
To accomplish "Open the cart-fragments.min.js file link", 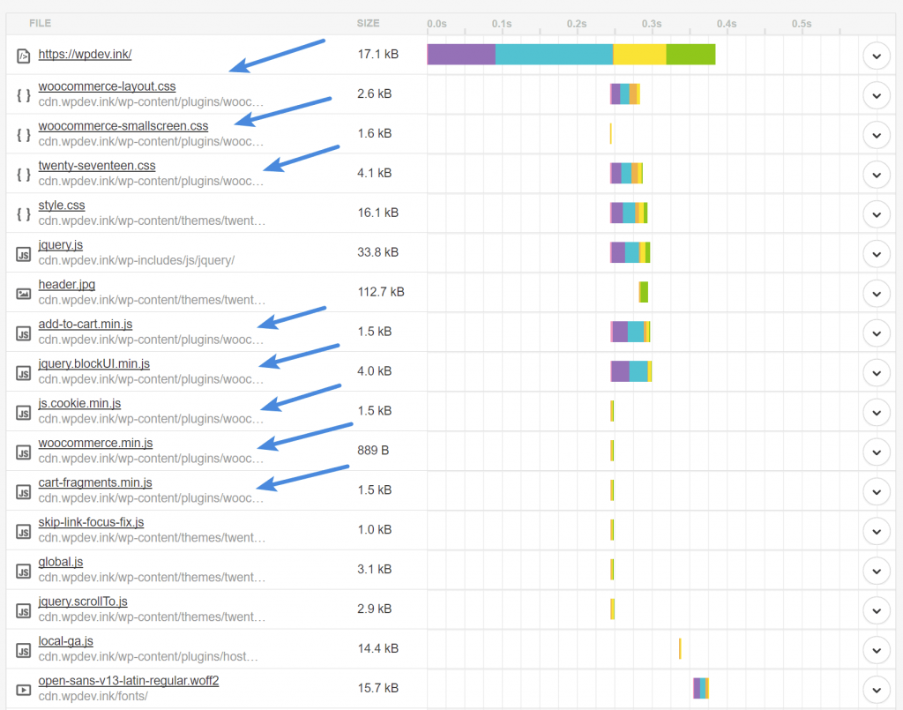I will click(x=95, y=482).
